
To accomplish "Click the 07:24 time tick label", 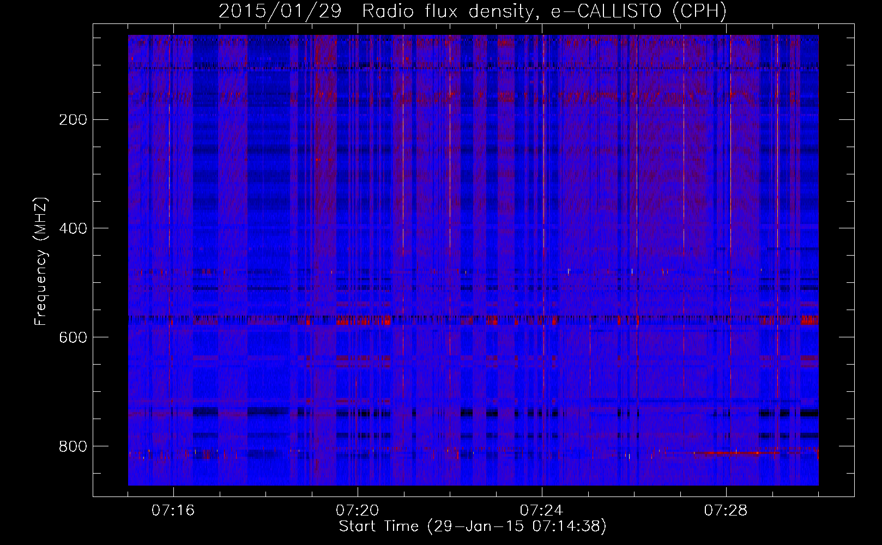I will click(541, 511).
